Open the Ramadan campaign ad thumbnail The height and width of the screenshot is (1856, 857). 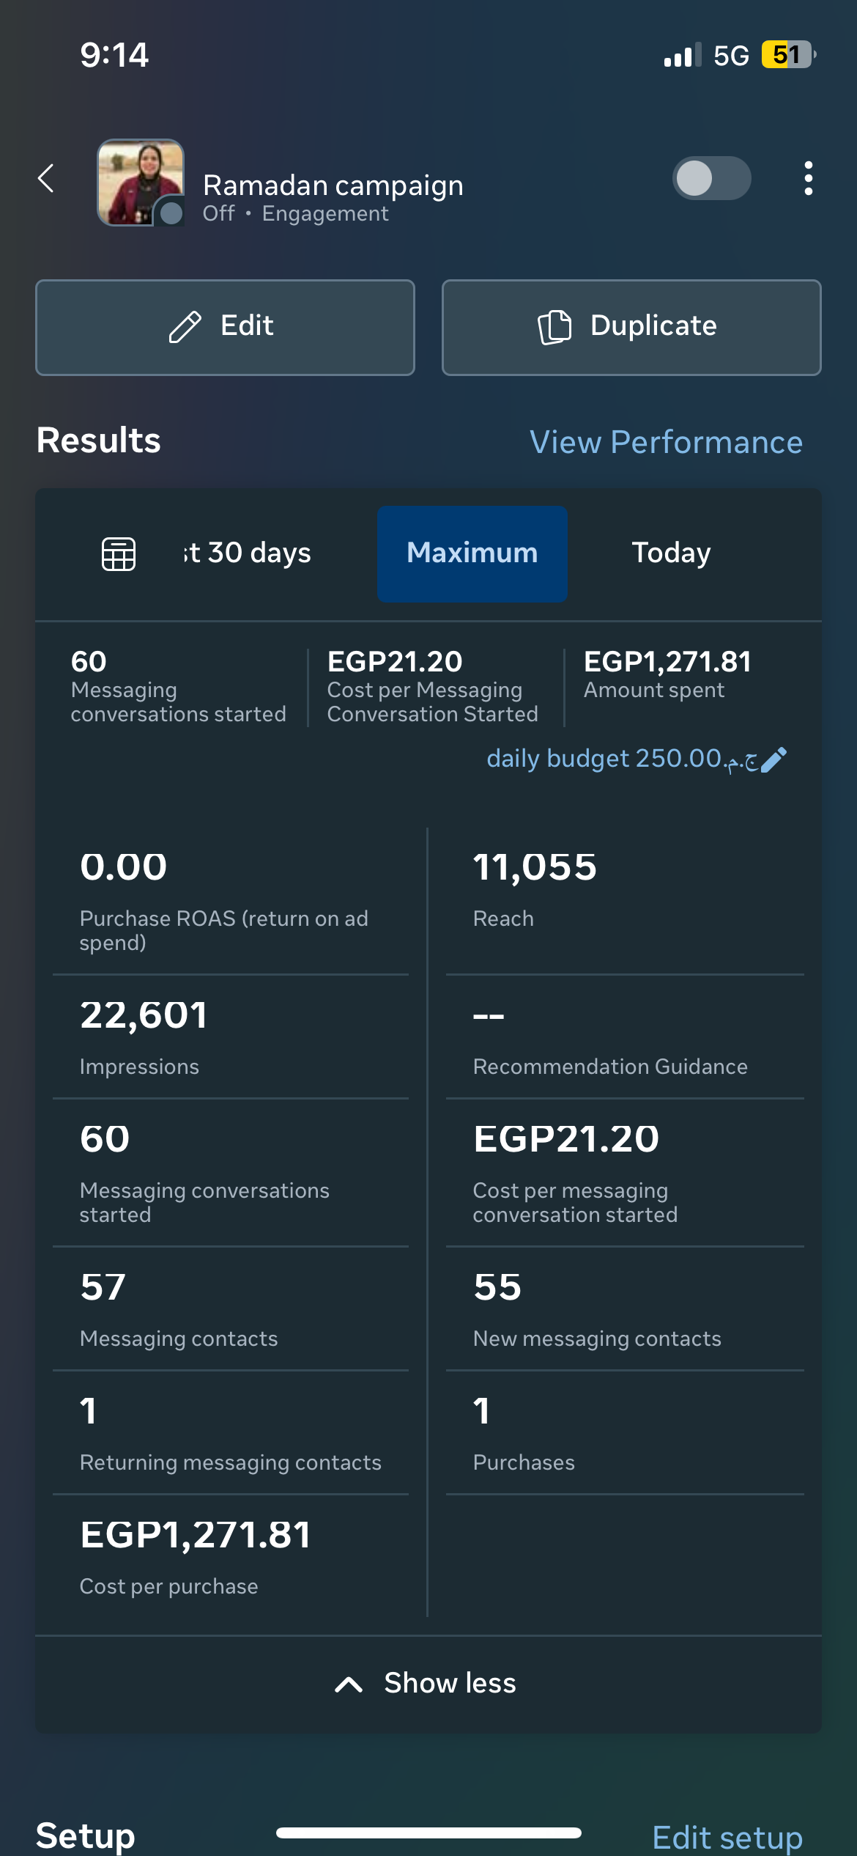(141, 183)
